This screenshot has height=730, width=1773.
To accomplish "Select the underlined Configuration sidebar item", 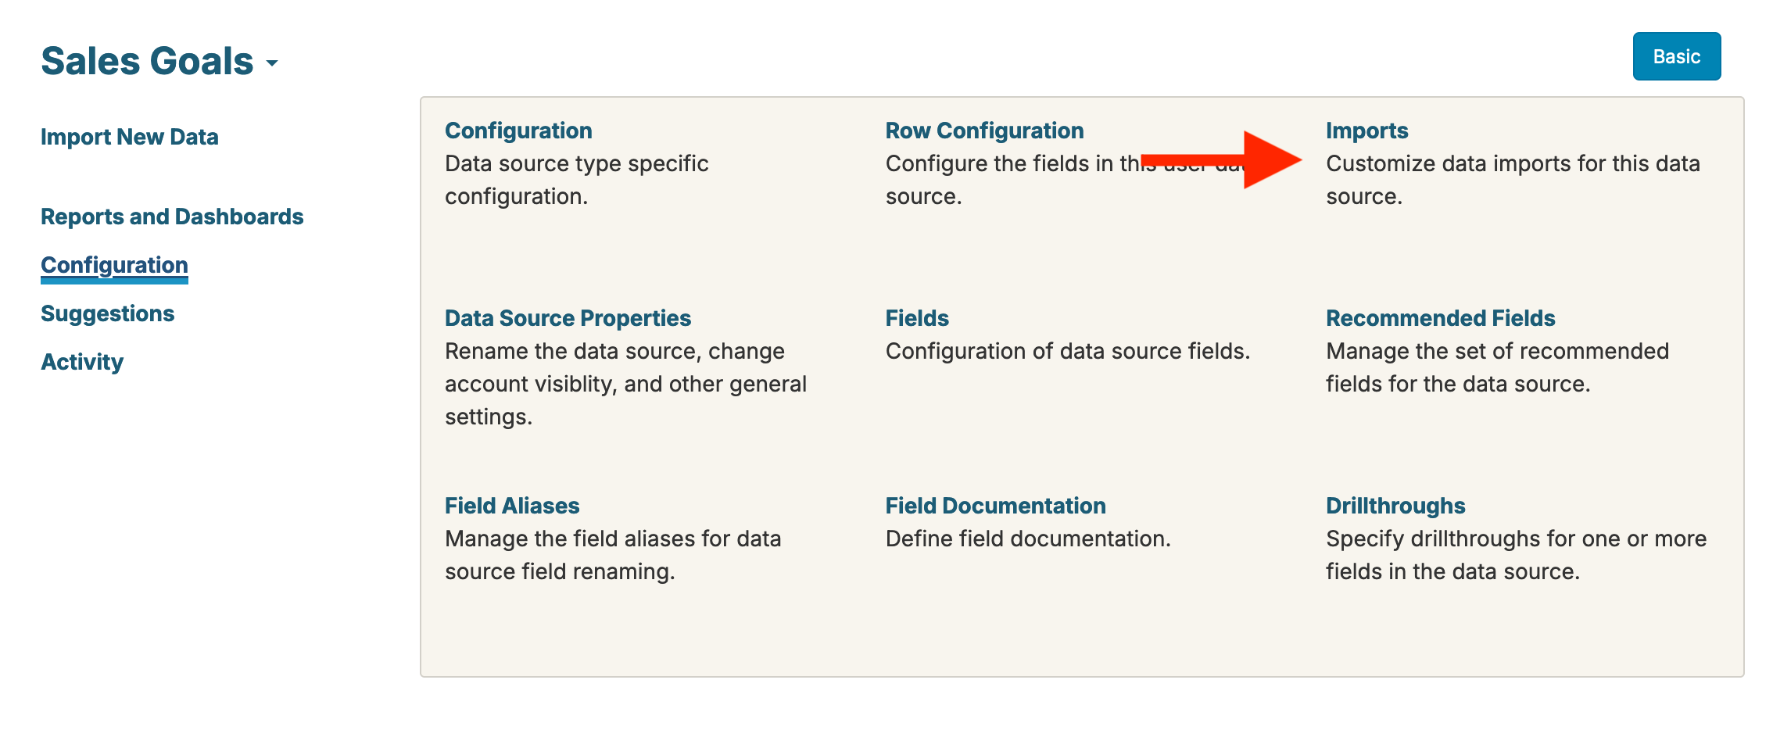I will [x=114, y=265].
